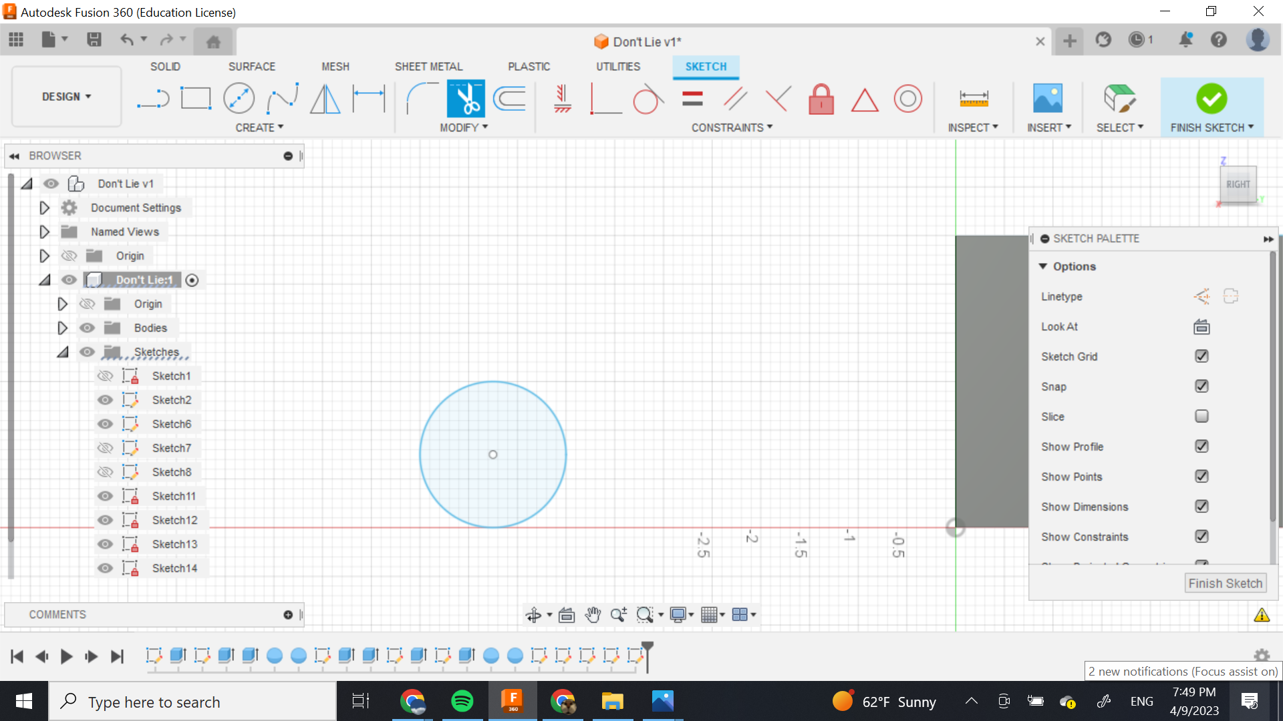
Task: Switch to the SURFACE tab
Action: pos(251,67)
